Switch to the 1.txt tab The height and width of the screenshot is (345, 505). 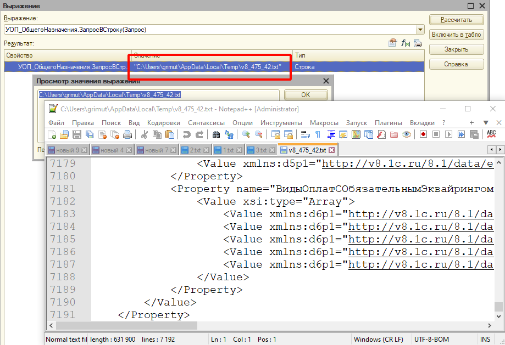[228, 150]
